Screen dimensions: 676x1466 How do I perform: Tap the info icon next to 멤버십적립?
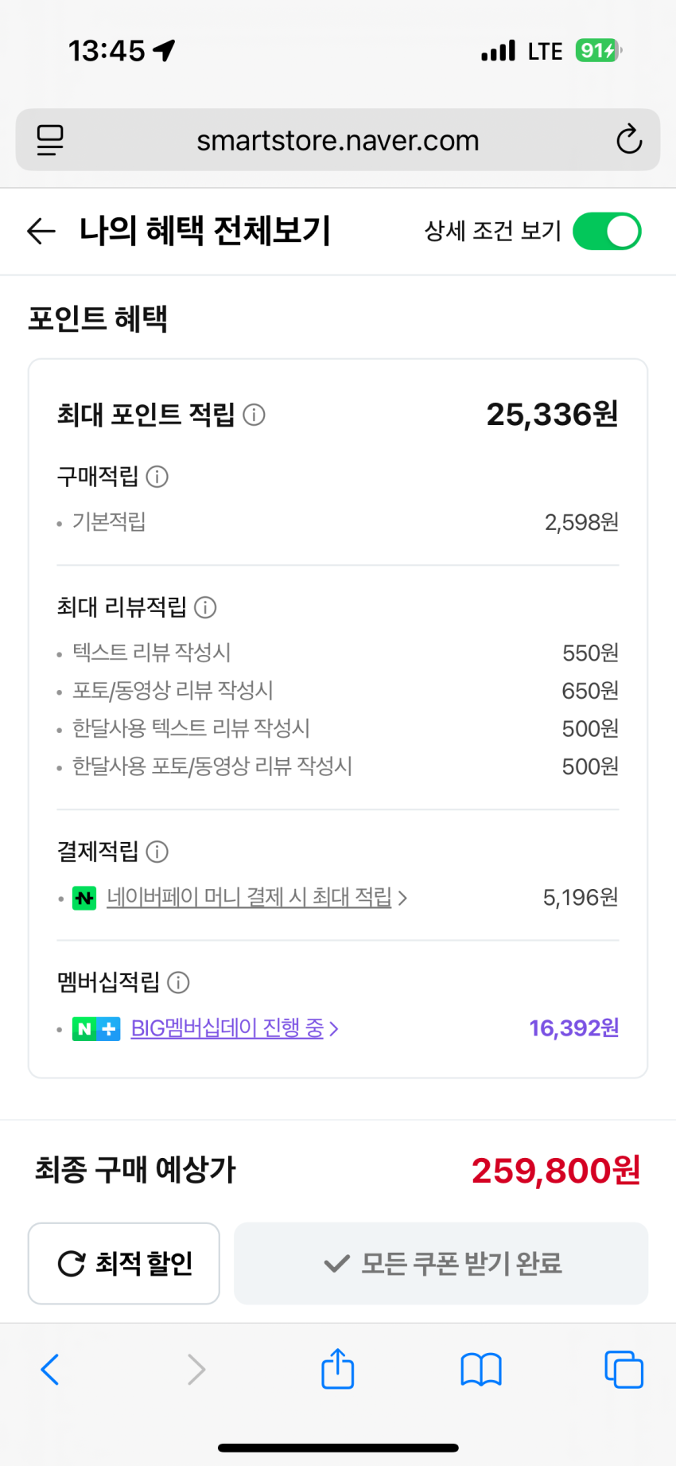[x=178, y=983]
